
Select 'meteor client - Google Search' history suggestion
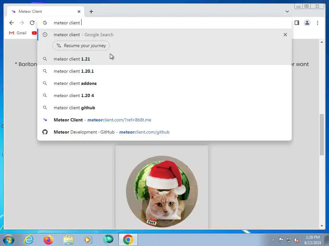coord(164,35)
